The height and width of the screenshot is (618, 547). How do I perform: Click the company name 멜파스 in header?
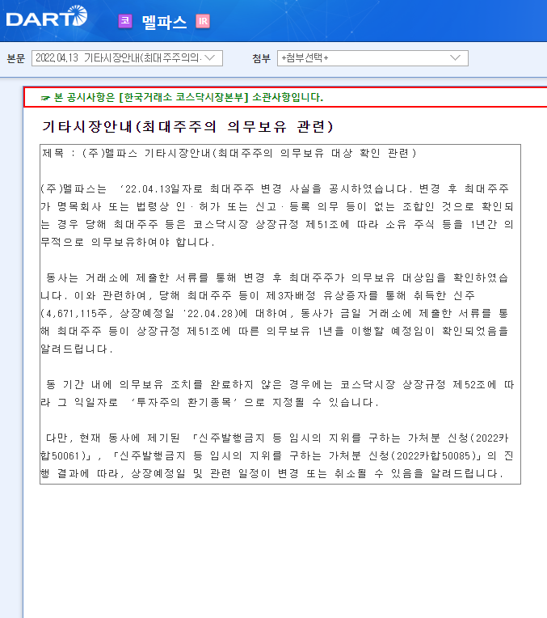pyautogui.click(x=164, y=21)
